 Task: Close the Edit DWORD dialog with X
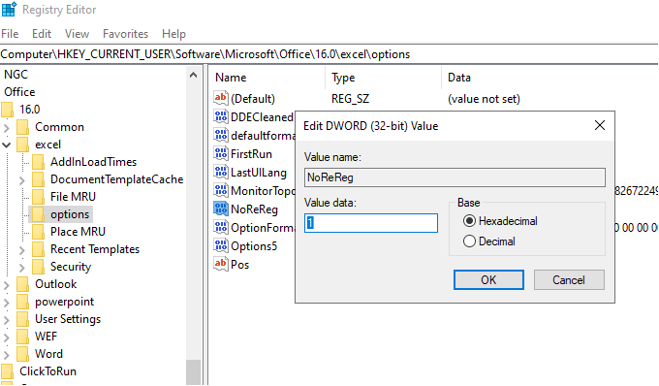pyautogui.click(x=600, y=125)
